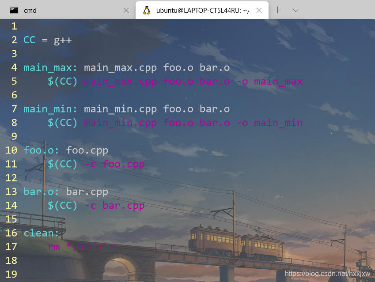Click the 'CC' variable on line 2
The image size is (375, 282).
point(30,40)
